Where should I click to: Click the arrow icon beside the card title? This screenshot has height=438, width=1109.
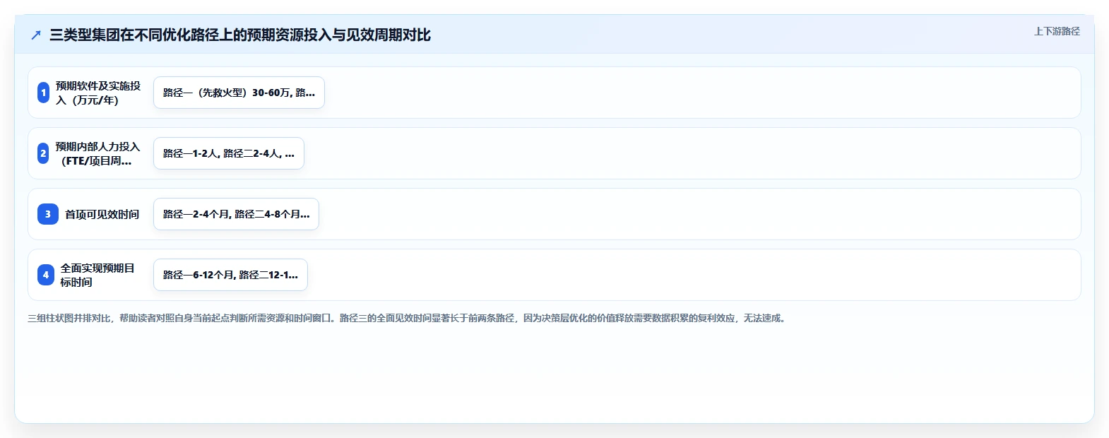point(36,35)
